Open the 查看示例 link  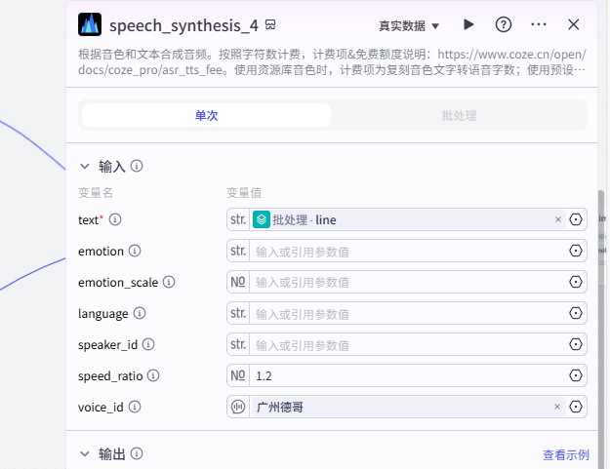566,454
